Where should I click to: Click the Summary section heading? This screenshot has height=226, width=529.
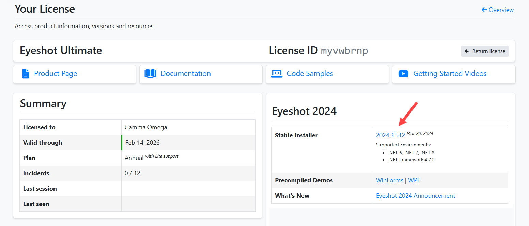coord(43,103)
